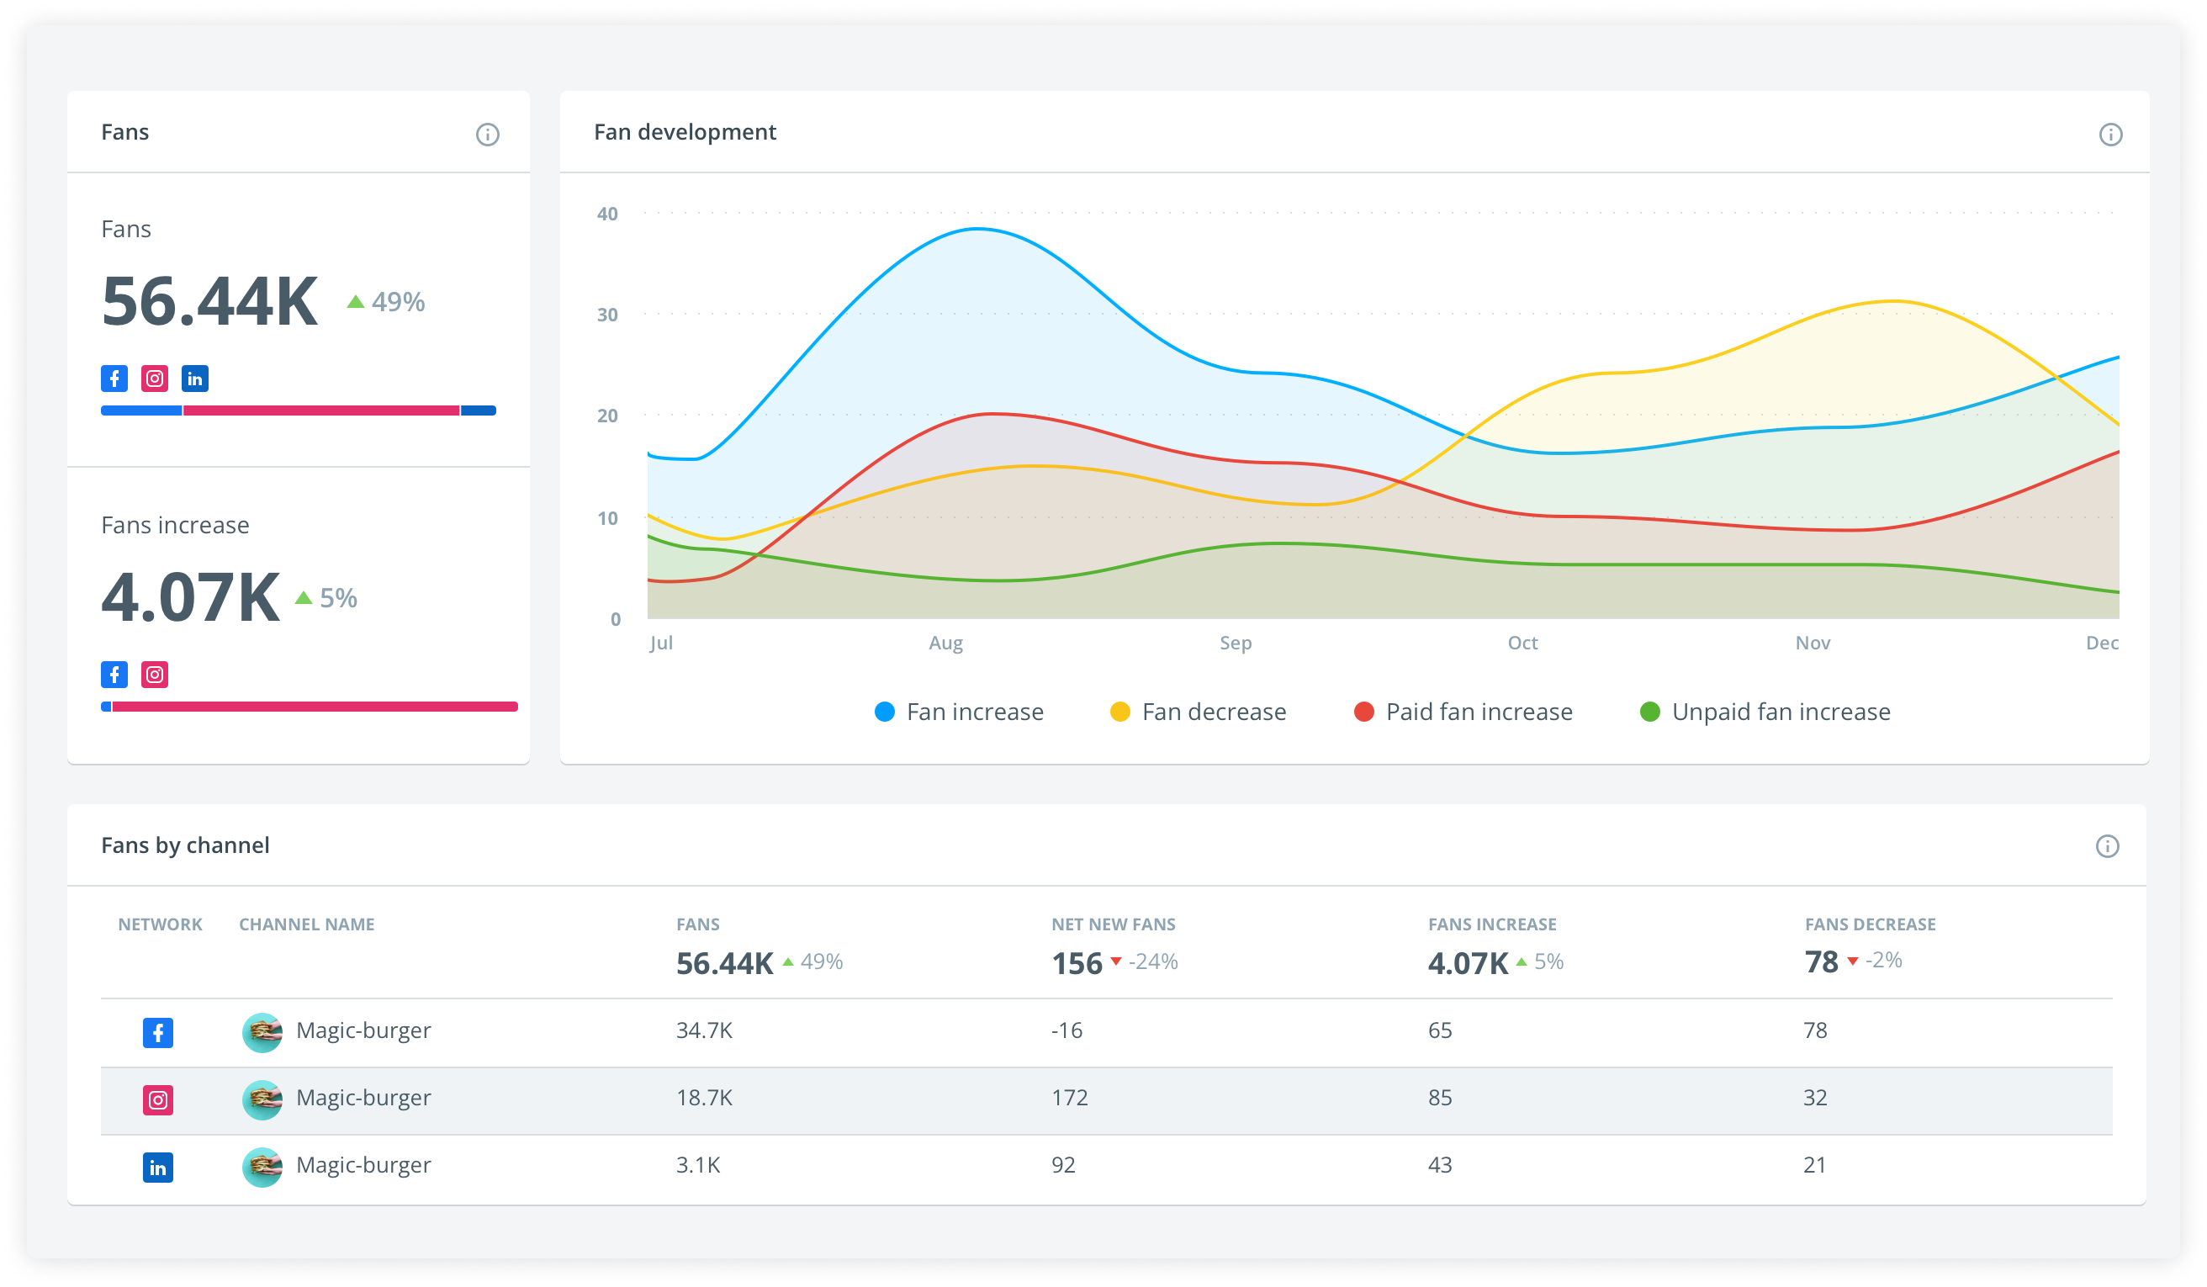The width and height of the screenshot is (2207, 1287).
Task: Open the info tooltip for Fan development
Action: 2110,133
